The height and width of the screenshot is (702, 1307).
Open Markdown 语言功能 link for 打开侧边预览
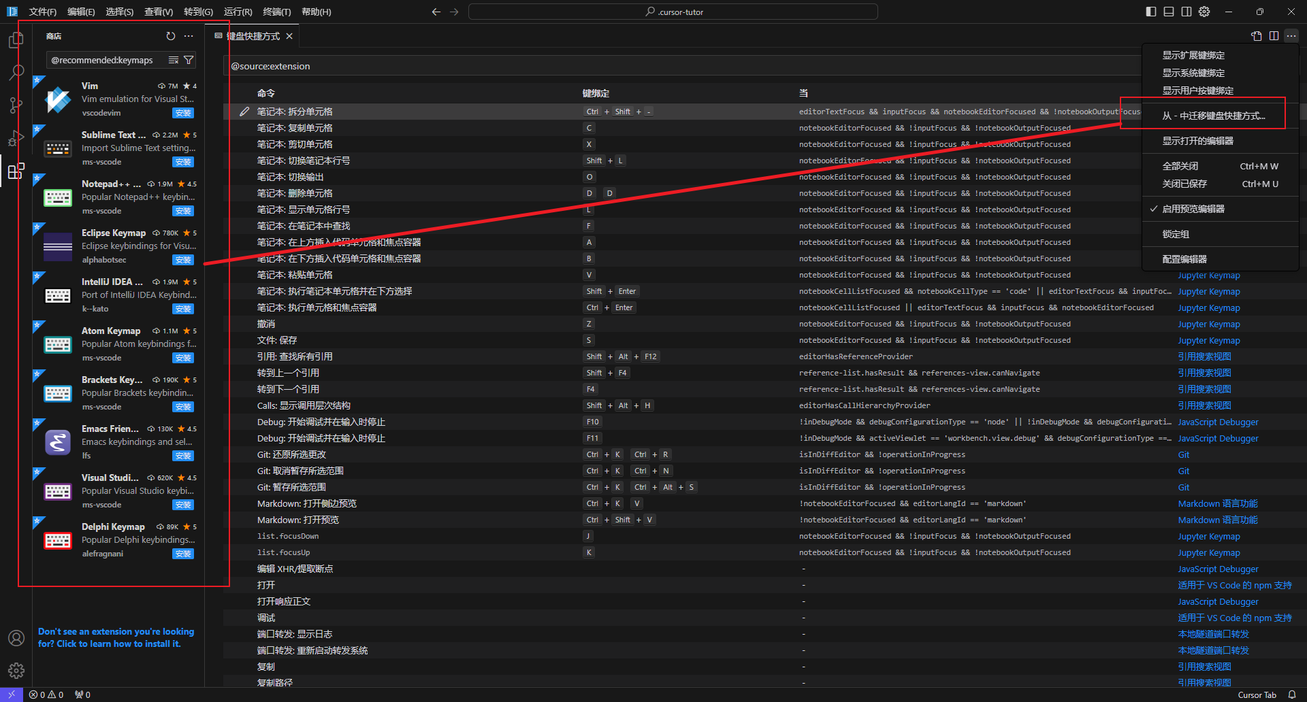1218,503
